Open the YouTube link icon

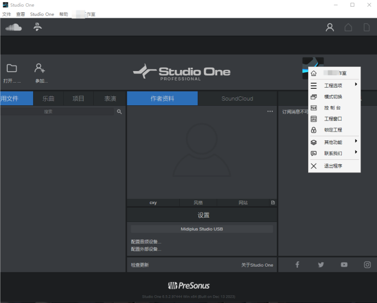tap(344, 264)
